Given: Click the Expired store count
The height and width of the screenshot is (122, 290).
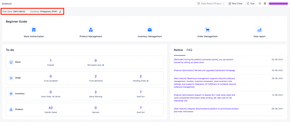Looking at the screenshot, I should pyautogui.click(x=51, y=61).
